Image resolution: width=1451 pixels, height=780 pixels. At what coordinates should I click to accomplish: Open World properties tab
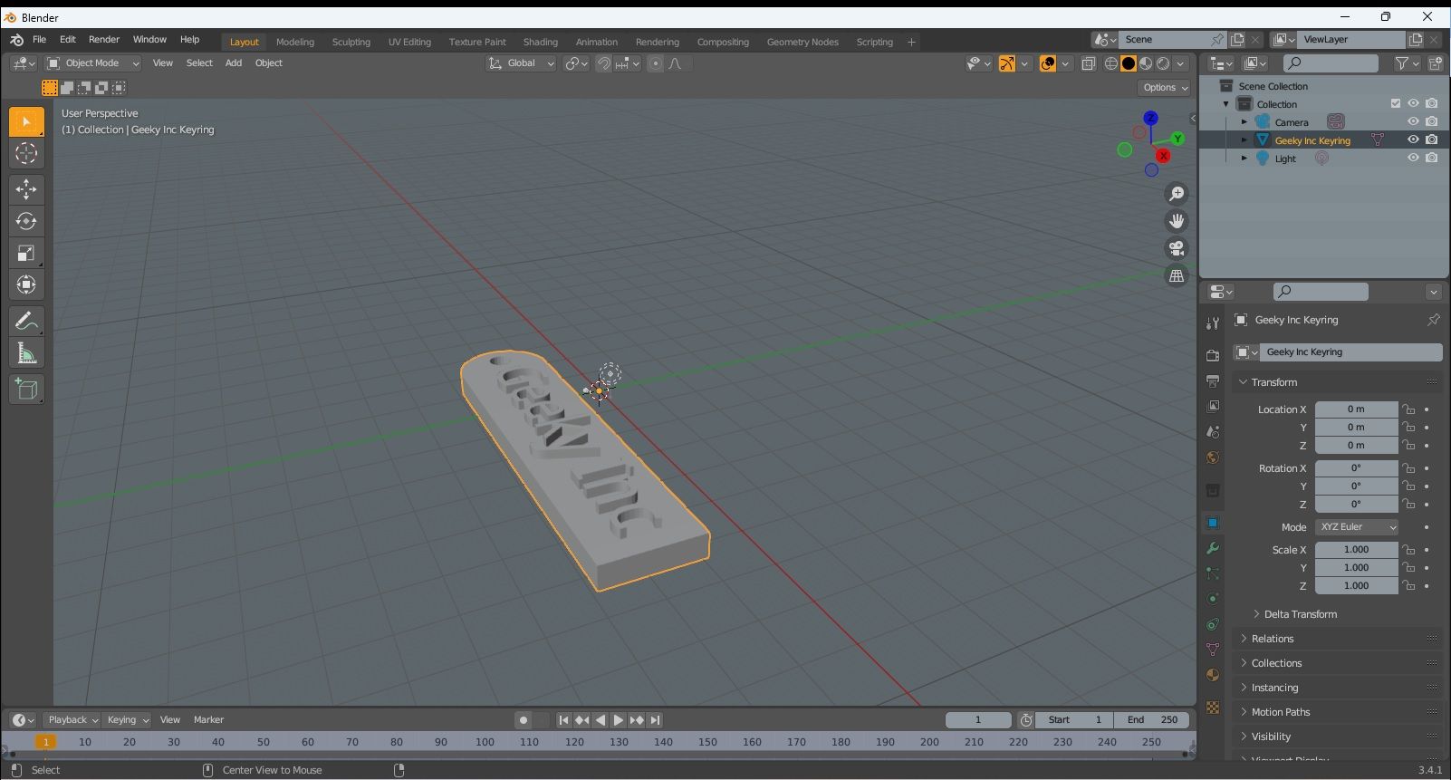pos(1213,457)
